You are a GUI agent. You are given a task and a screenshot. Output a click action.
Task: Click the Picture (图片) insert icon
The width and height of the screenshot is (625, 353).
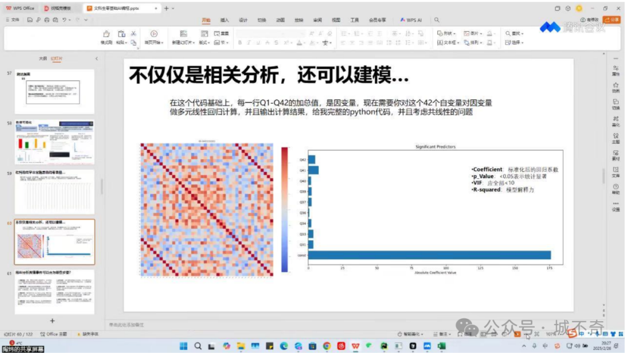(466, 34)
